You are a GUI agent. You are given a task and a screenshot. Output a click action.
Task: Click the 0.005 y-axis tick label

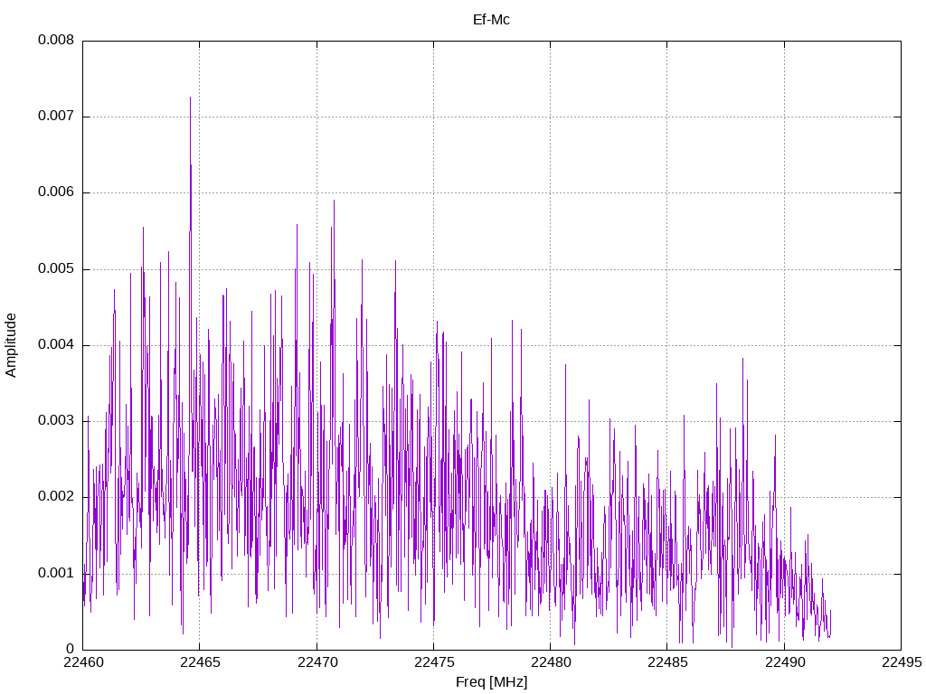[56, 269]
